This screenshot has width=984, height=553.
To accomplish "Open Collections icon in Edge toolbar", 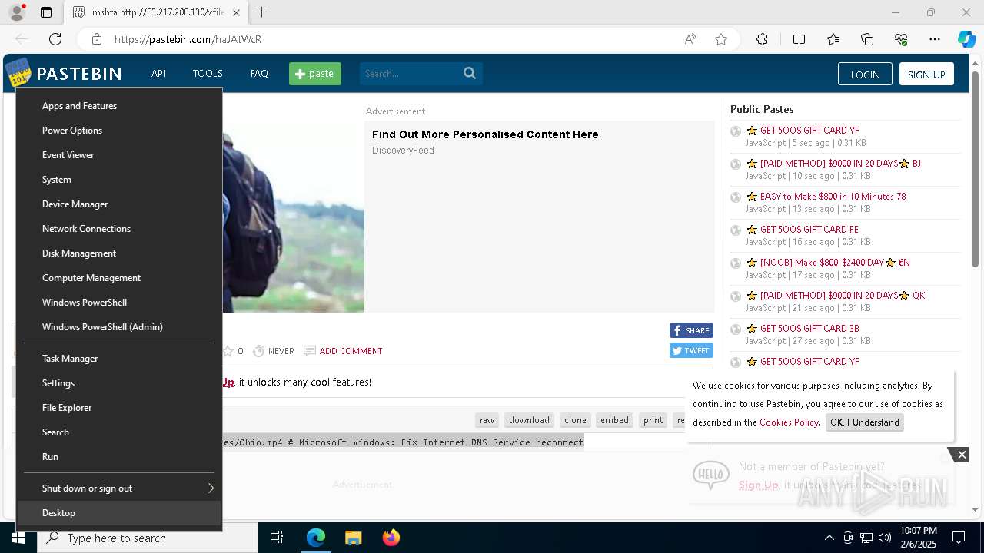I will click(x=867, y=39).
